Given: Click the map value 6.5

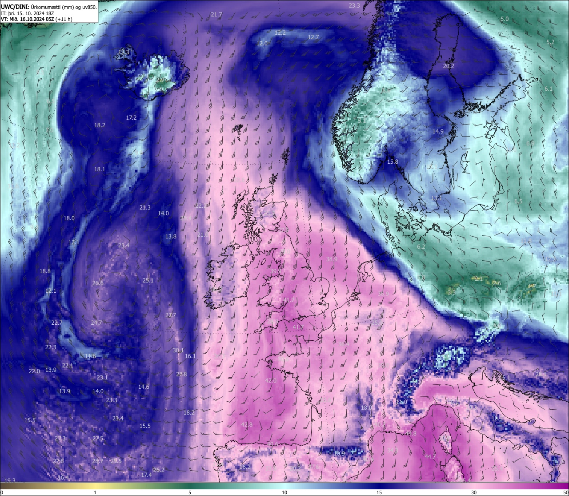Looking at the screenshot, I should click(518, 202).
